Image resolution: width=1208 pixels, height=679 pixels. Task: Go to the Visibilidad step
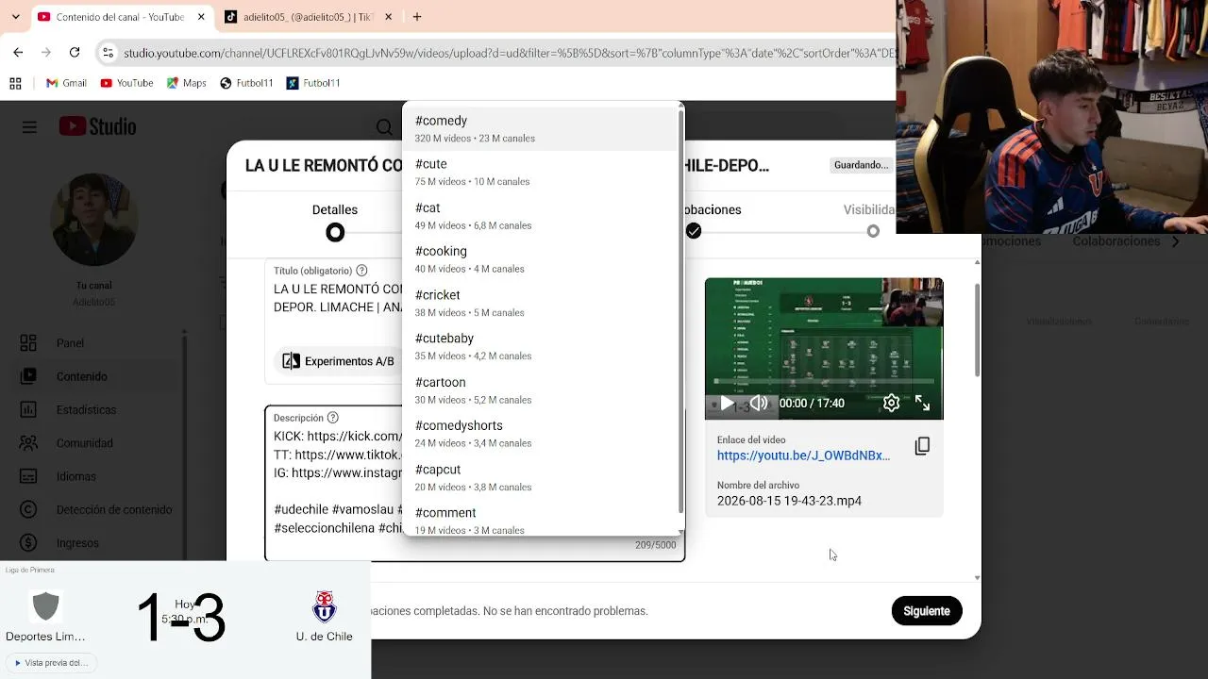click(869, 222)
